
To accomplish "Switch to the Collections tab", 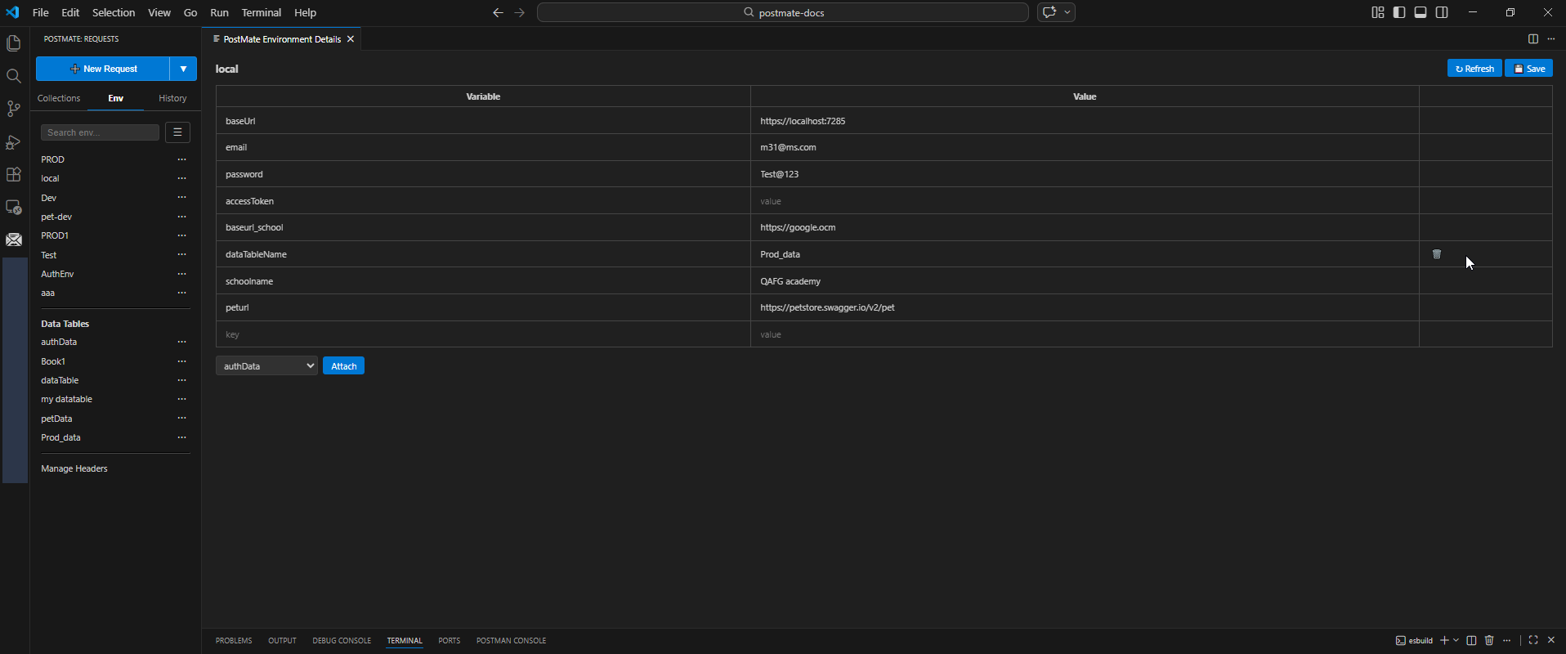I will pos(59,98).
